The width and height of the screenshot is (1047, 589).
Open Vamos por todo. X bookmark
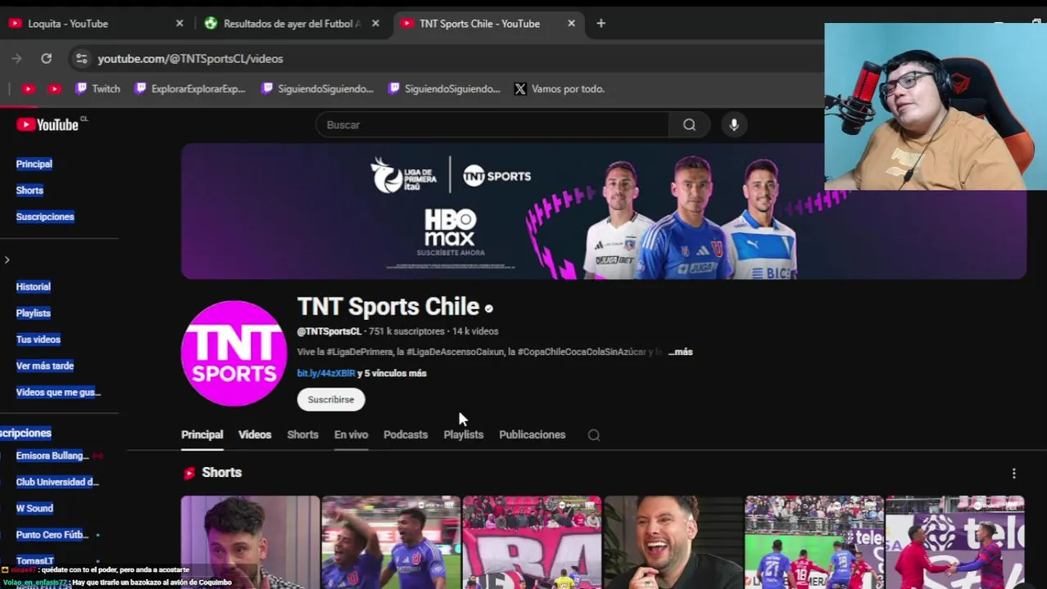(560, 88)
